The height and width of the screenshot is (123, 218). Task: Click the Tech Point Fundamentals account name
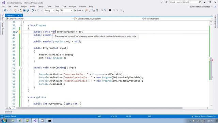click(199, 7)
